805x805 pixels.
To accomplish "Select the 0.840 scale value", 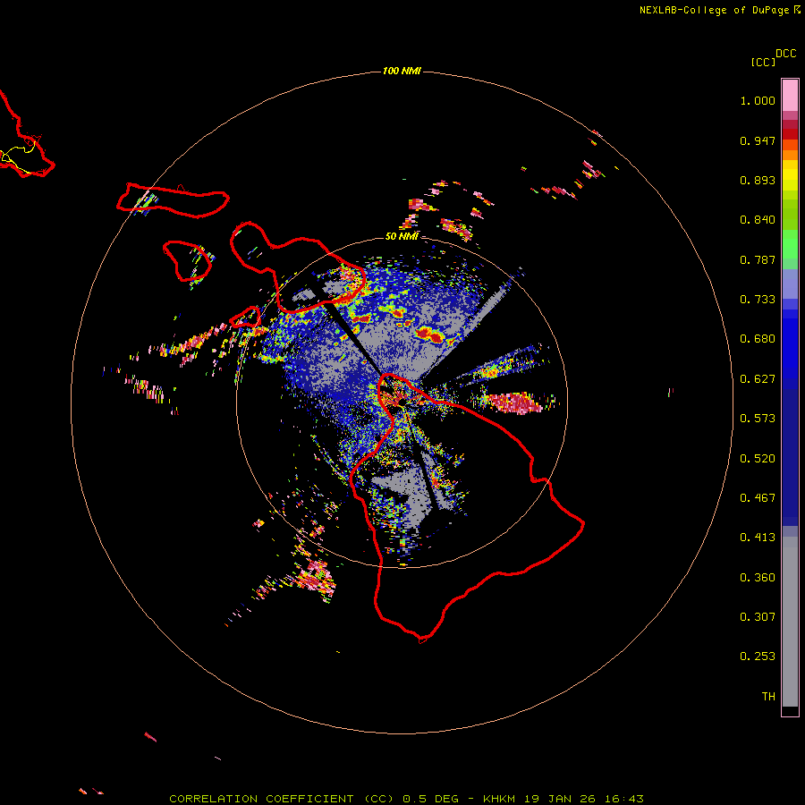I will pyautogui.click(x=758, y=220).
